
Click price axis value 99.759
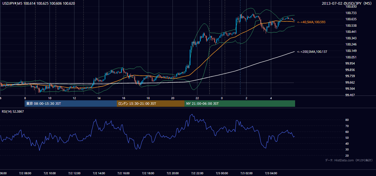coord(350,76)
